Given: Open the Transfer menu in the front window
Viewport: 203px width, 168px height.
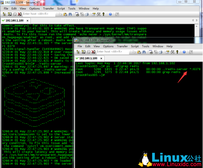Looking at the screenshot, I should 122,46.
